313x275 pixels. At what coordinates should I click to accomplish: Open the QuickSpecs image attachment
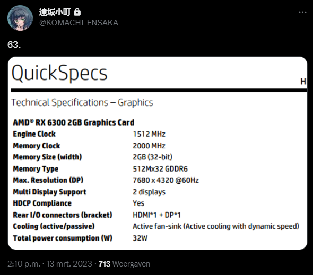point(158,153)
